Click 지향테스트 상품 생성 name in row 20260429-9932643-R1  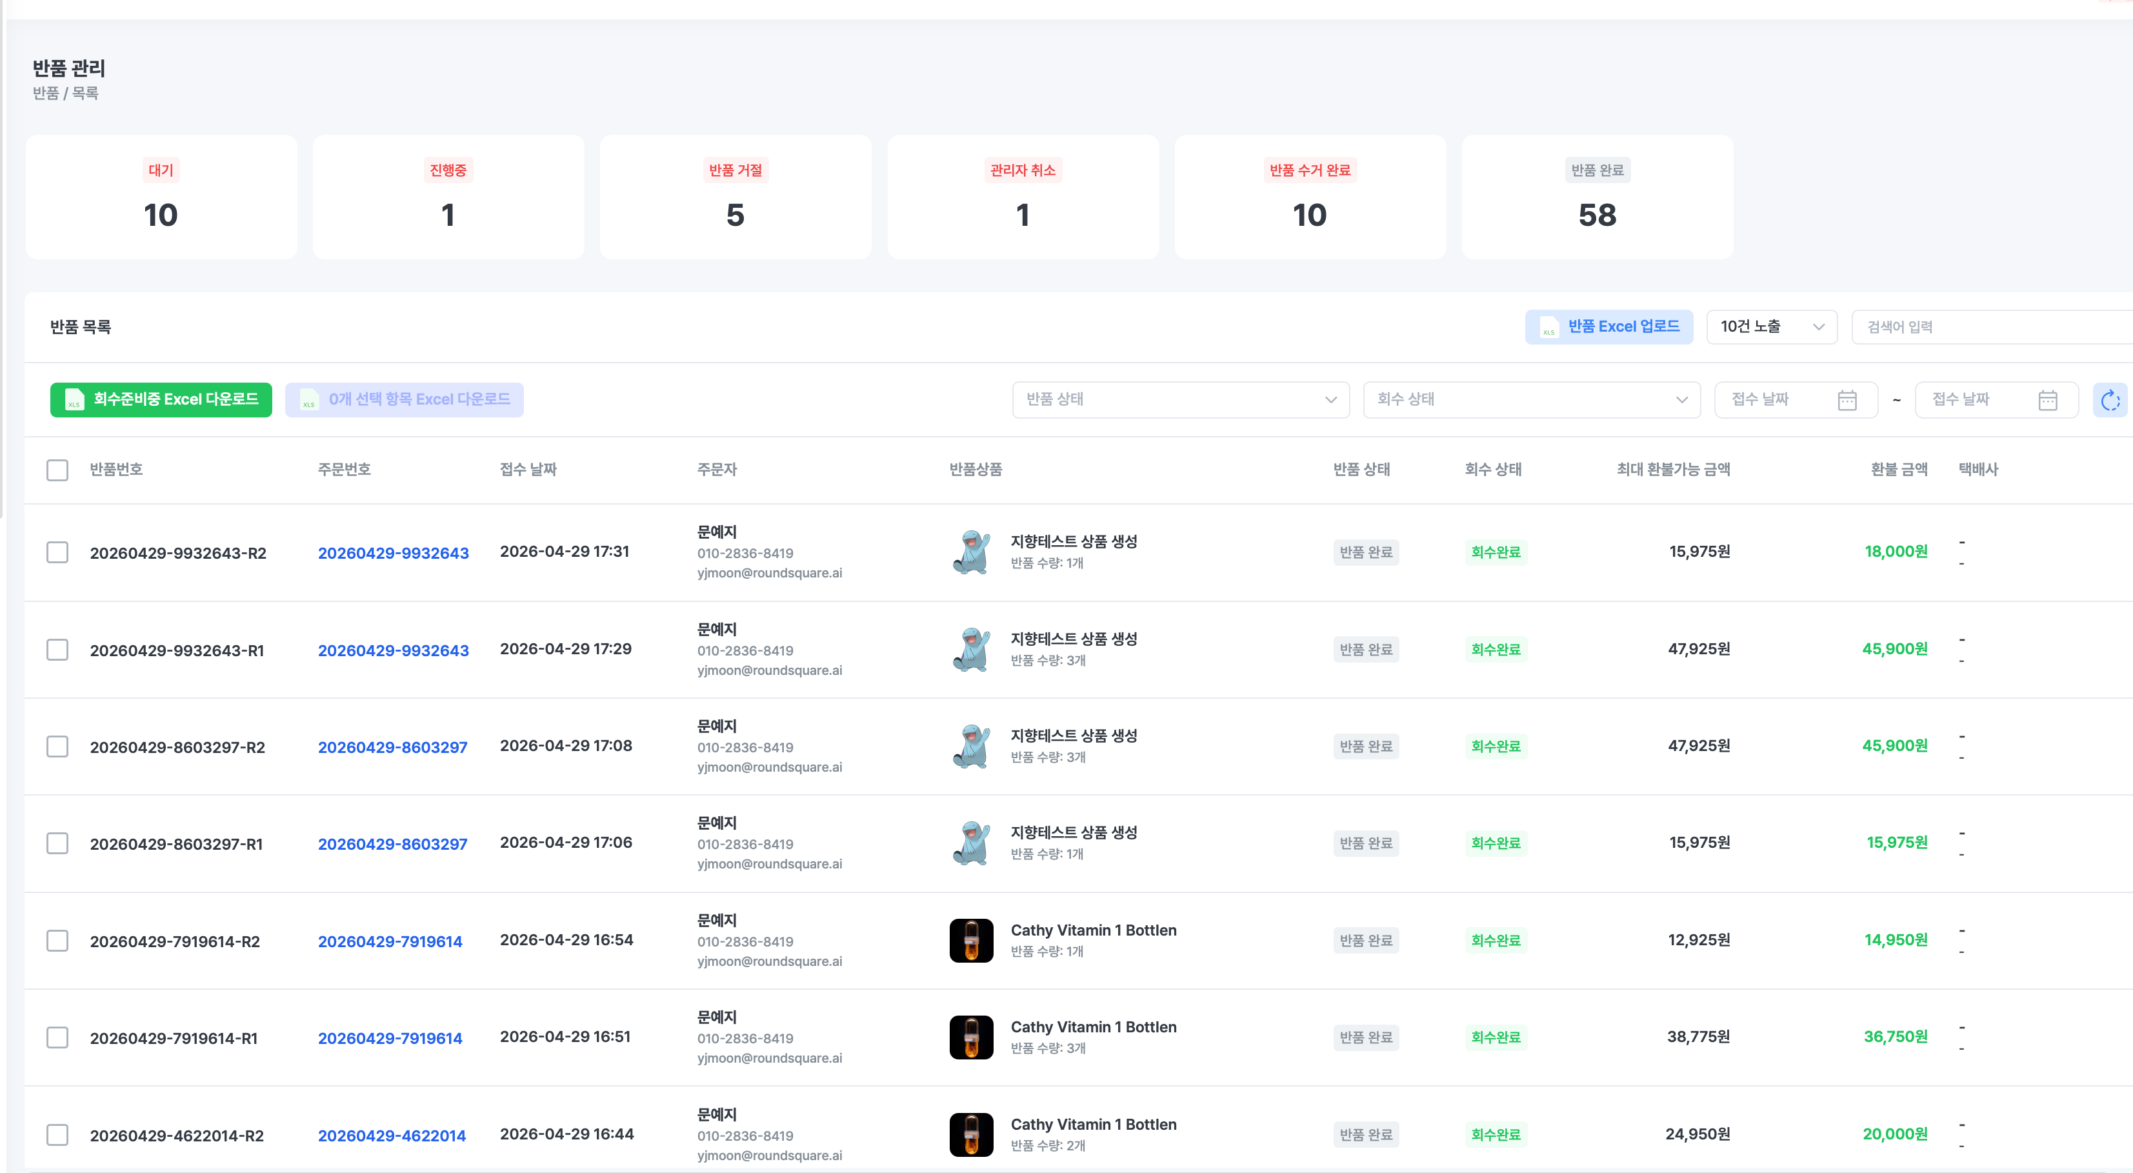click(1074, 639)
